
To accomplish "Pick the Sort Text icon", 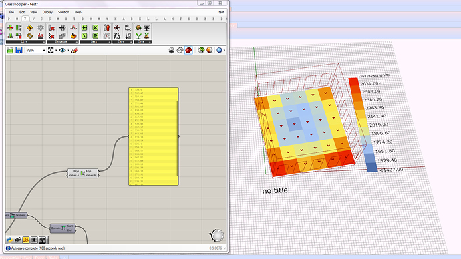I will tap(128, 36).
